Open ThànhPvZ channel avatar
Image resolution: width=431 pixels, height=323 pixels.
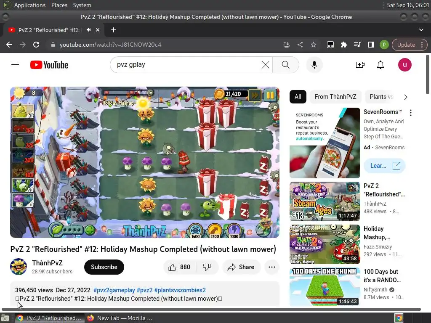point(19,267)
